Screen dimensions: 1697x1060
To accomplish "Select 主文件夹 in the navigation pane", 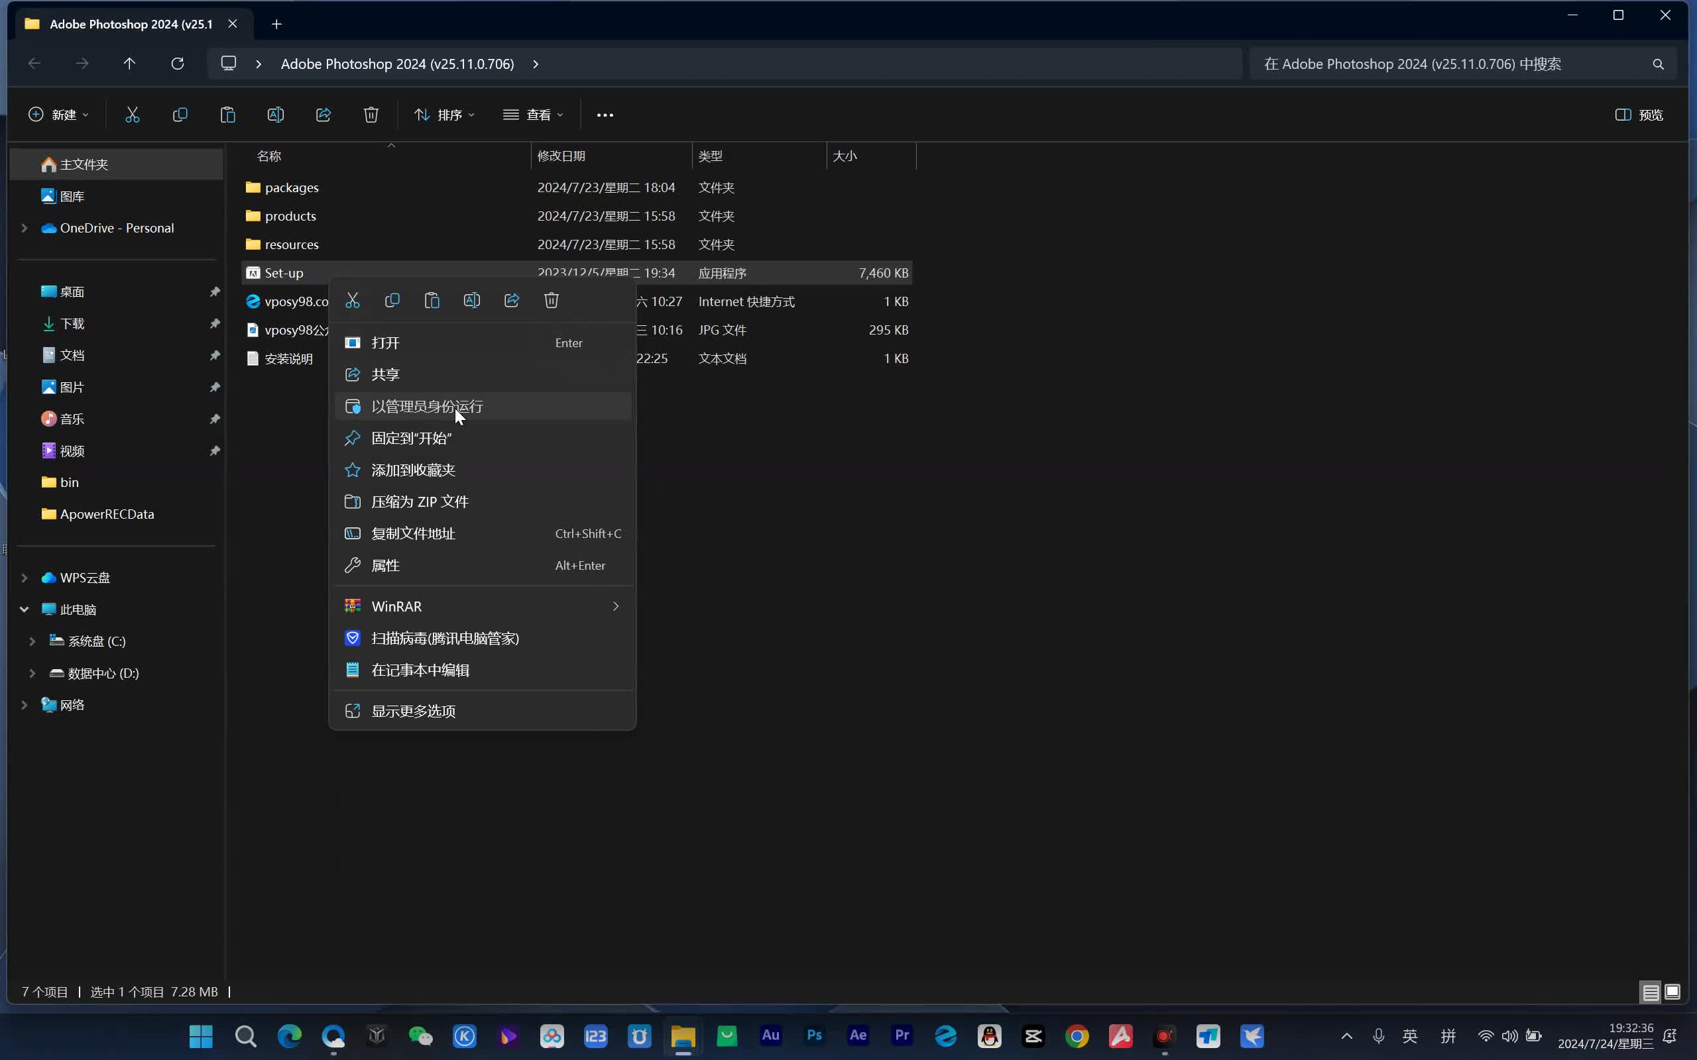I will coord(117,165).
